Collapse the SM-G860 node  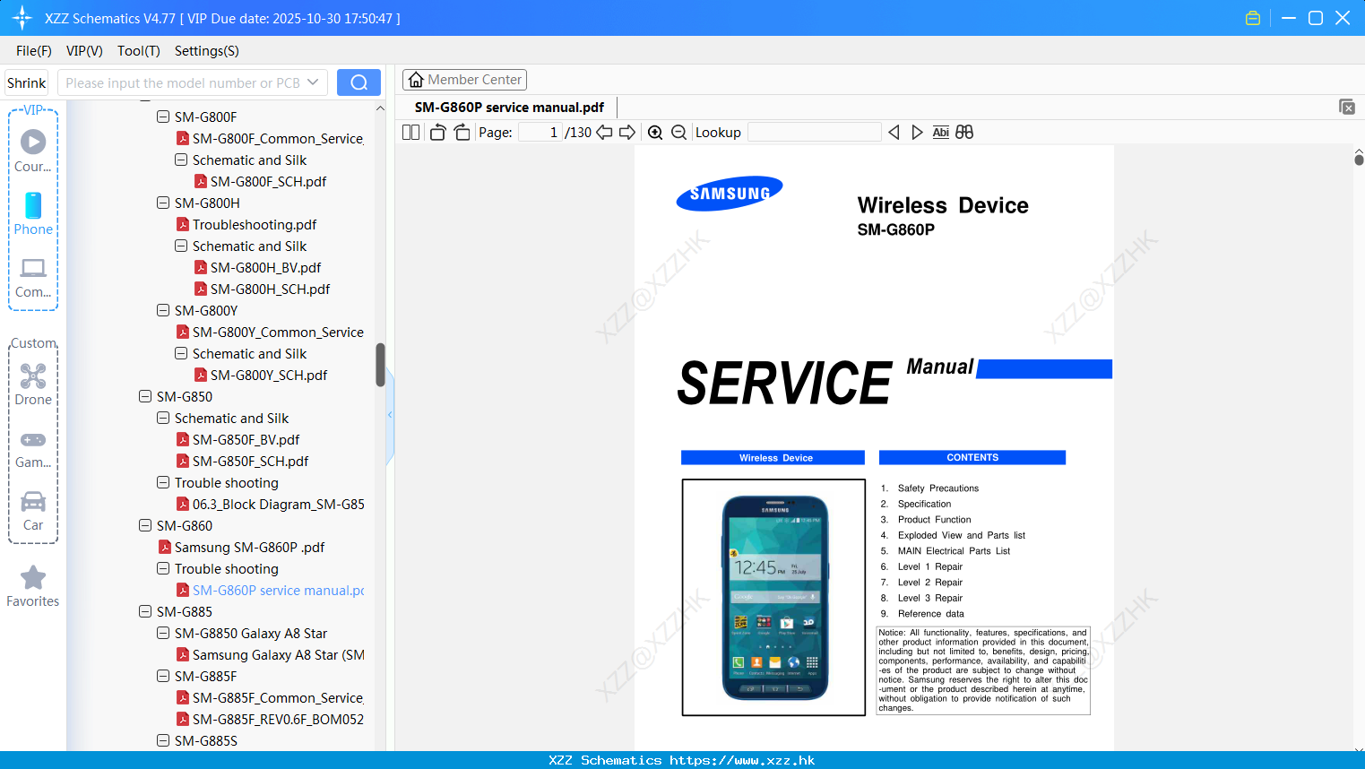coord(145,525)
